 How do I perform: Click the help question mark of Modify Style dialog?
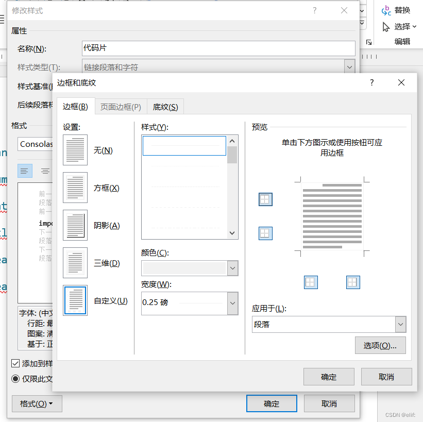(x=315, y=10)
